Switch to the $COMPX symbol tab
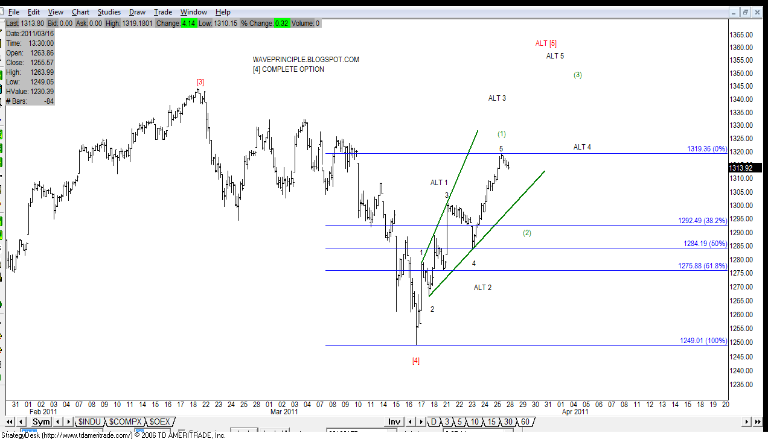 125,422
